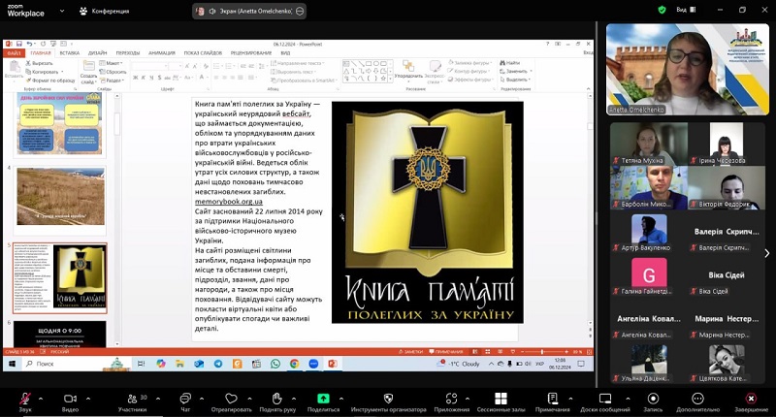Viewport: 776px width, 417px height.
Task: Switch to ПОКАЗ СЛАЙДОВ ribbon tab
Action: point(203,52)
